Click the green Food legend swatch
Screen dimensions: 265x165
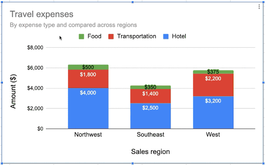(81, 37)
